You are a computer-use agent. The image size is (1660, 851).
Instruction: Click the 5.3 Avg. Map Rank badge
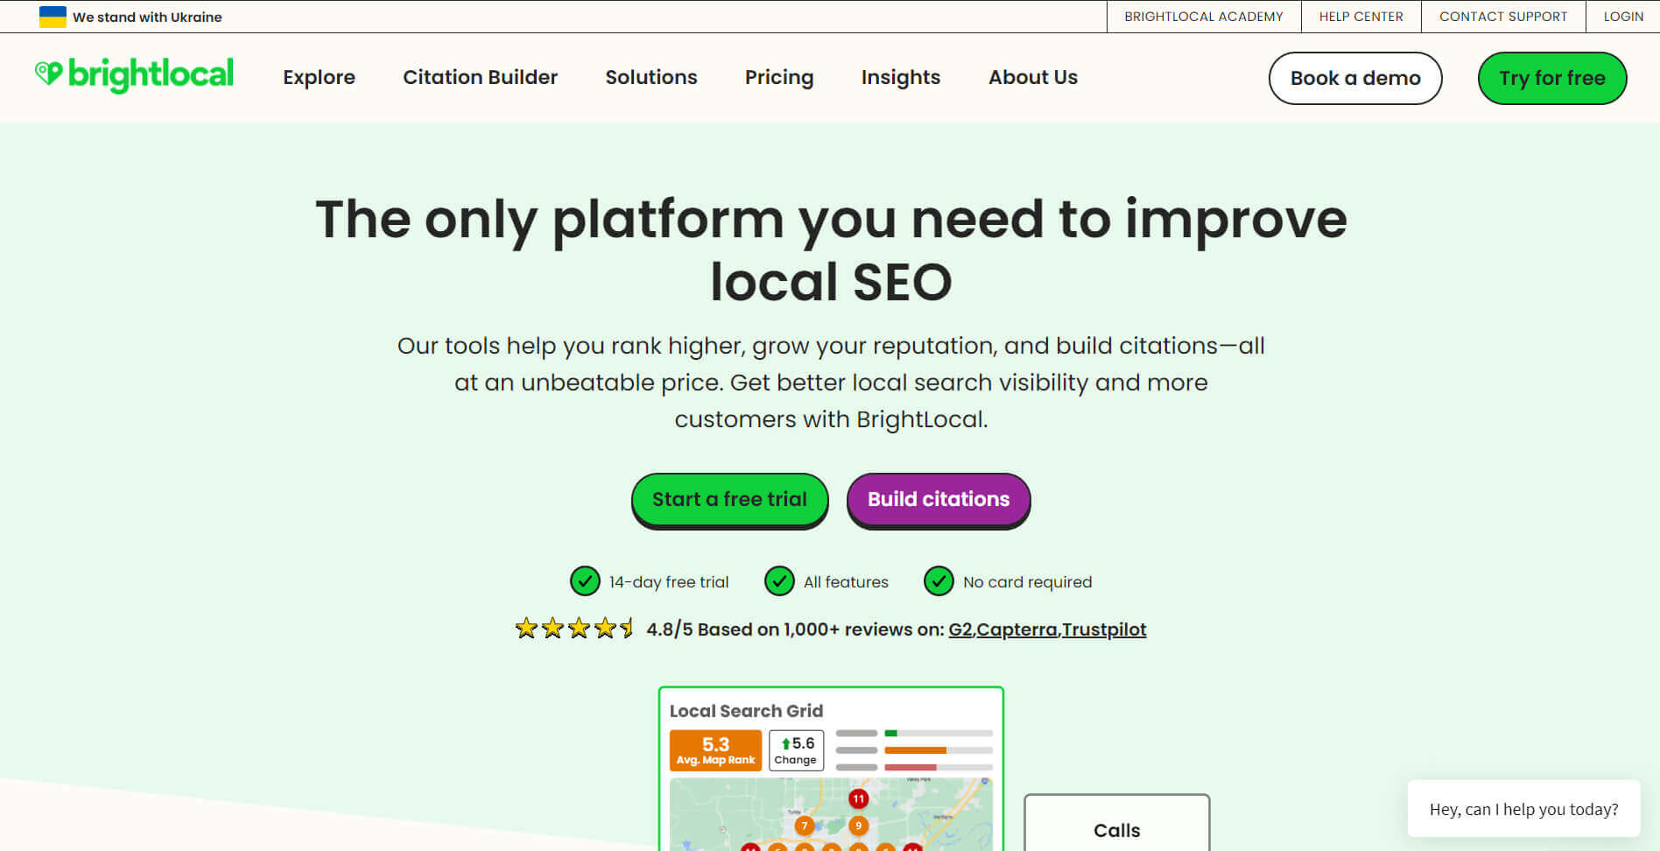click(x=715, y=750)
